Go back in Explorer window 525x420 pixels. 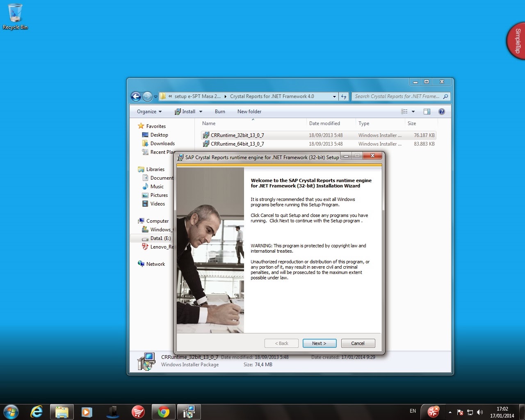point(136,96)
